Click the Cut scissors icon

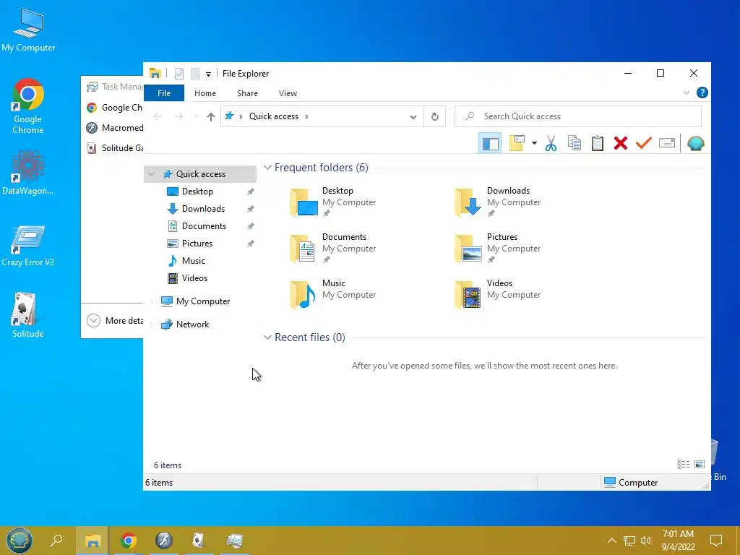click(551, 144)
